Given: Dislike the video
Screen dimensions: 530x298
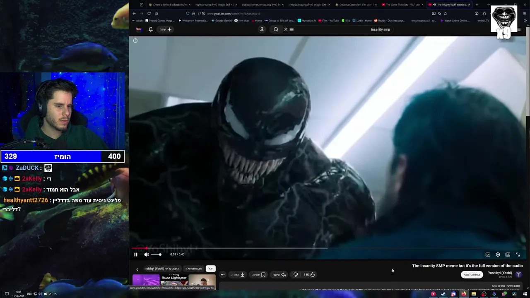Looking at the screenshot, I should (x=296, y=274).
